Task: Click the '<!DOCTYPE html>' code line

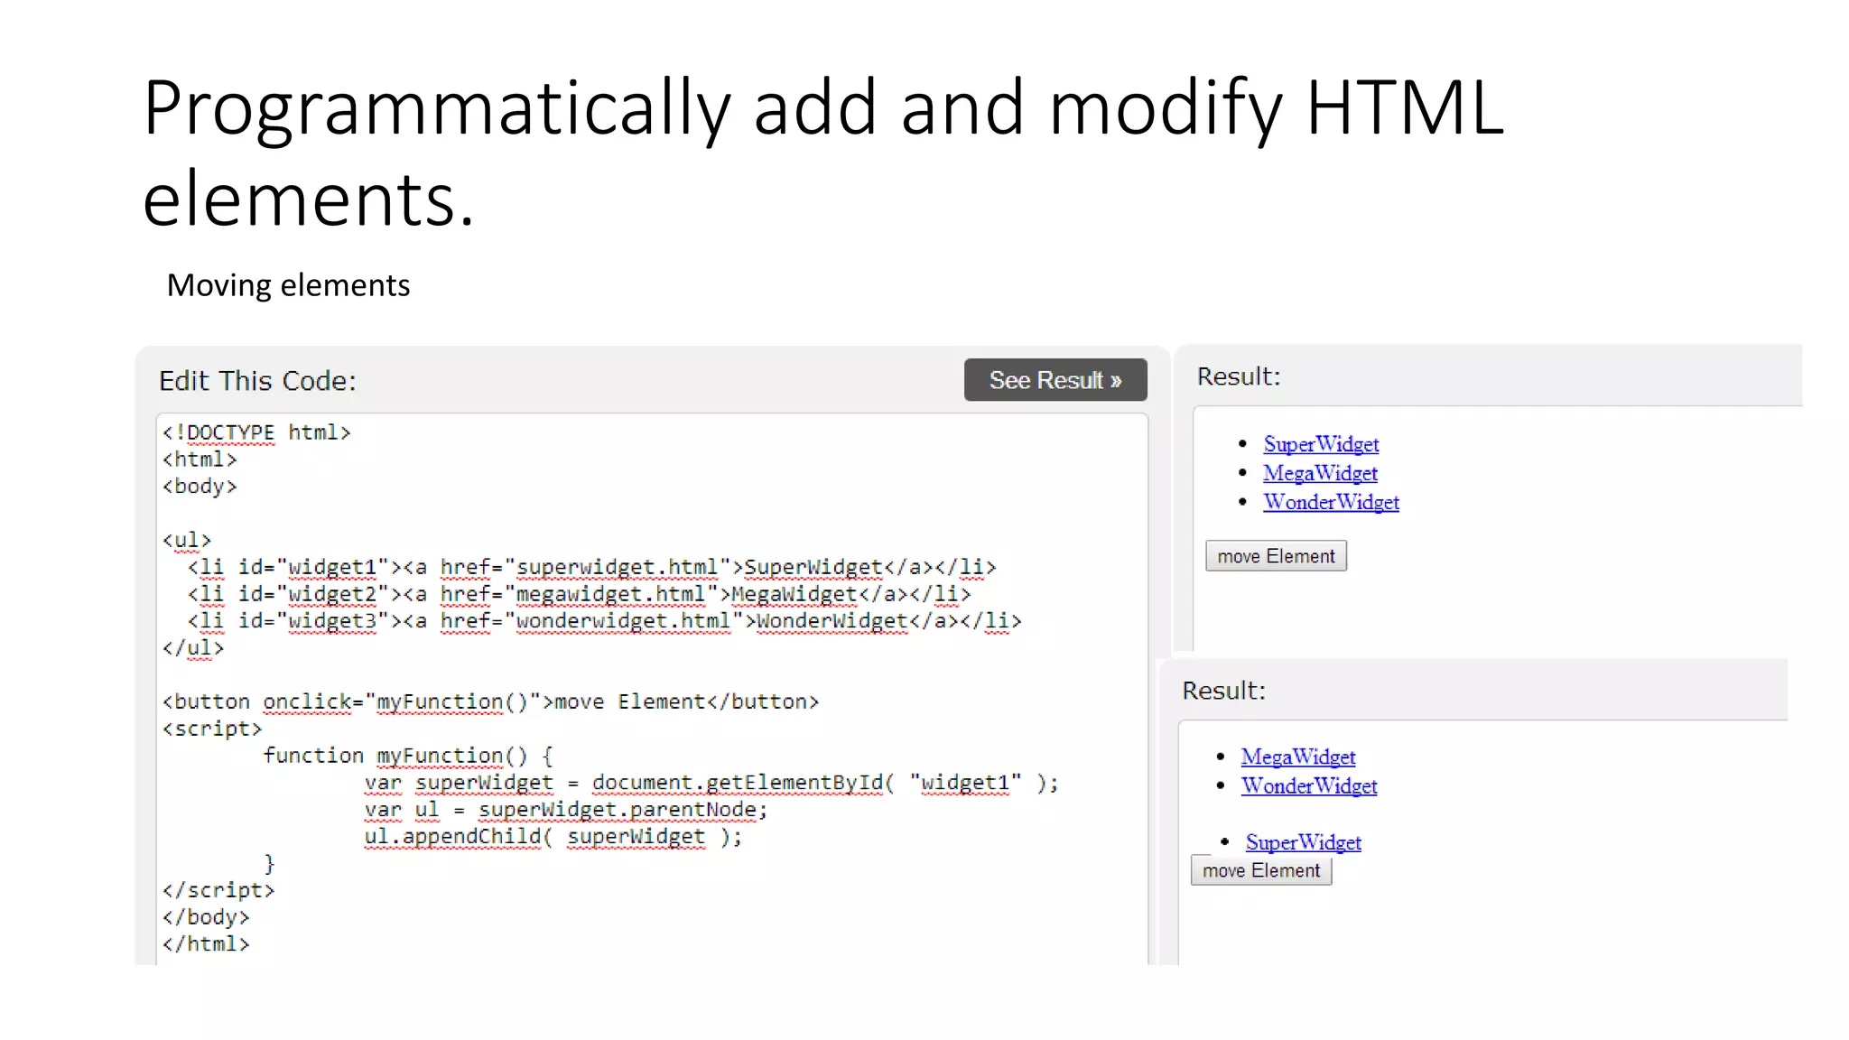Action: (256, 432)
